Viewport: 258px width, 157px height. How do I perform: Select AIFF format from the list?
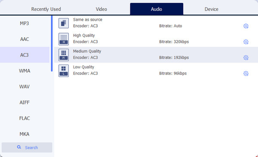click(25, 102)
